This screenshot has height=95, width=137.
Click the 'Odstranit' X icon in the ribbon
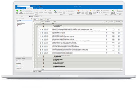coord(46,11)
